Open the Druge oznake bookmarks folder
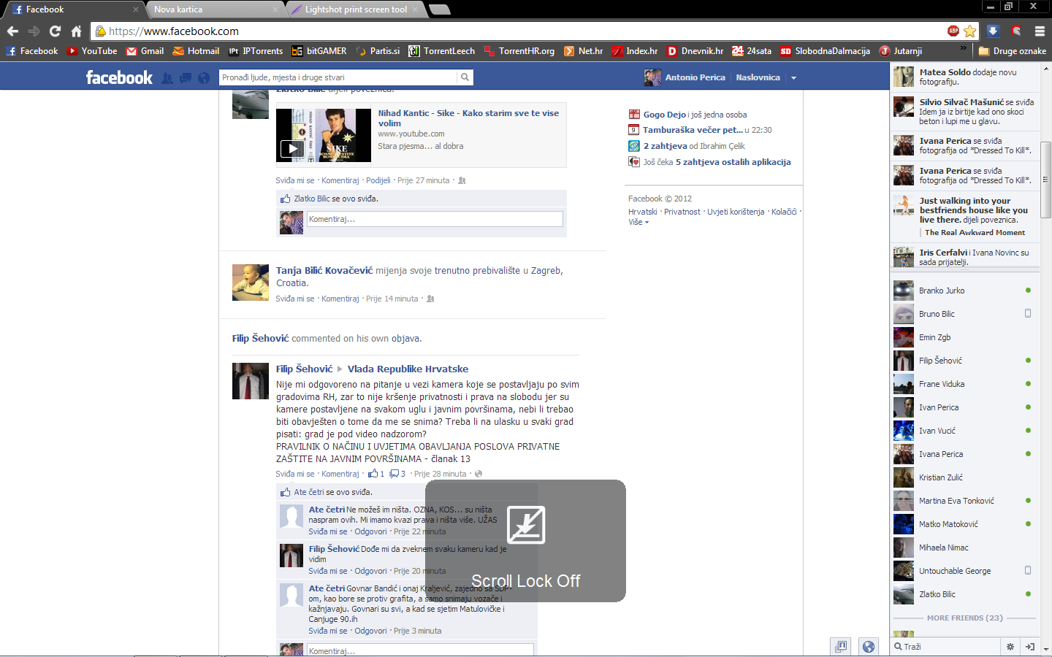This screenshot has height=657, width=1052. point(1012,51)
